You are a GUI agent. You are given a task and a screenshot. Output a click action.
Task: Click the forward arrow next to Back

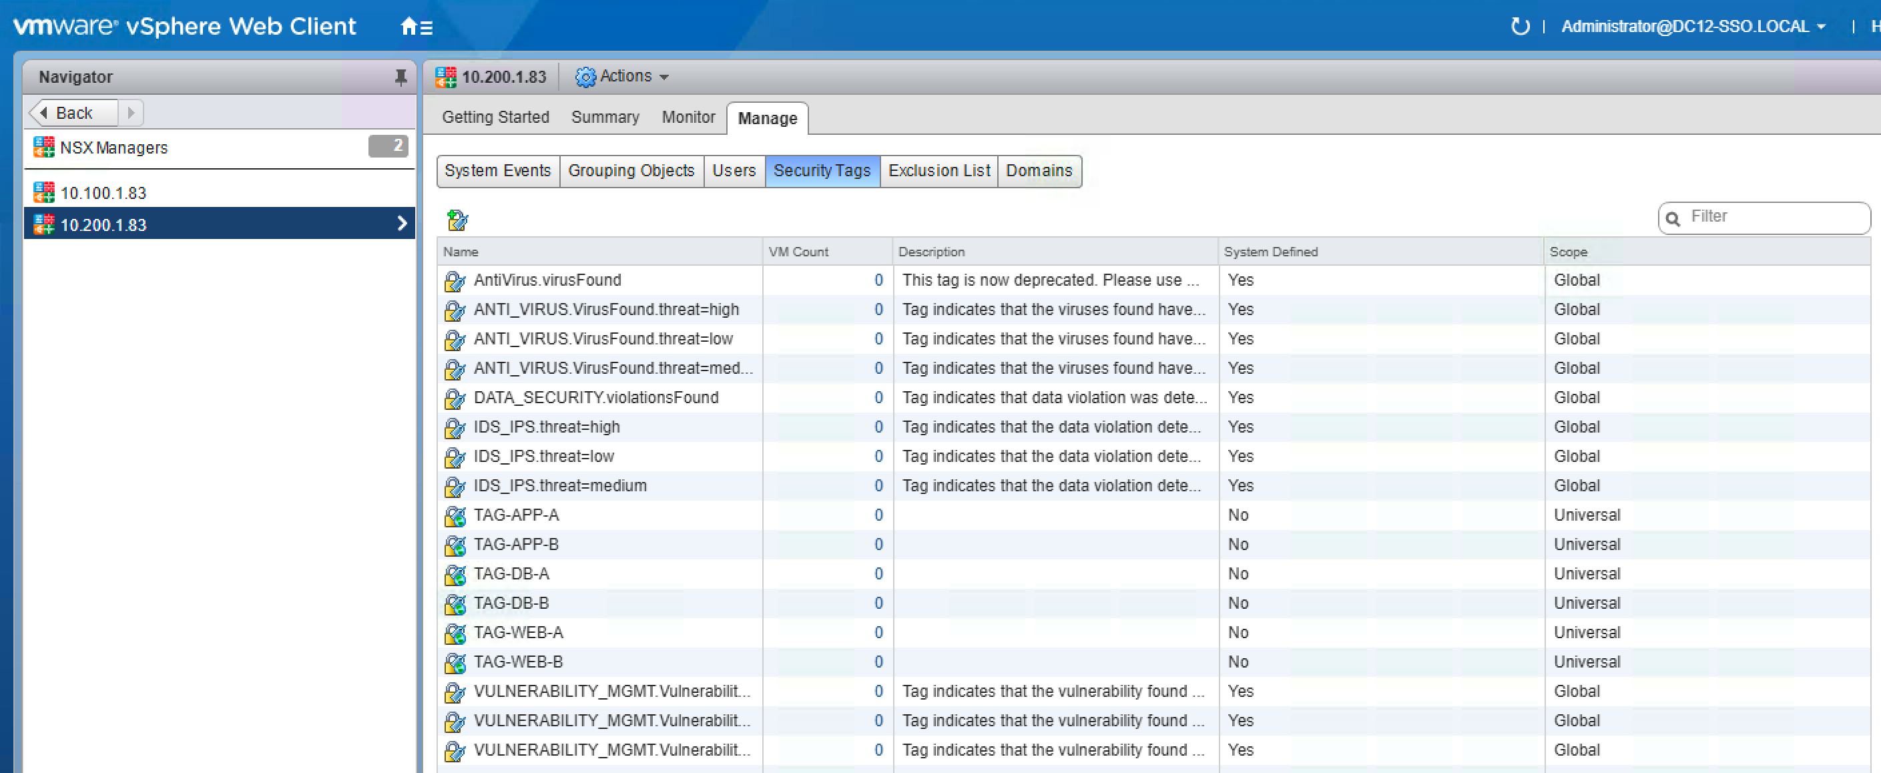pos(131,112)
